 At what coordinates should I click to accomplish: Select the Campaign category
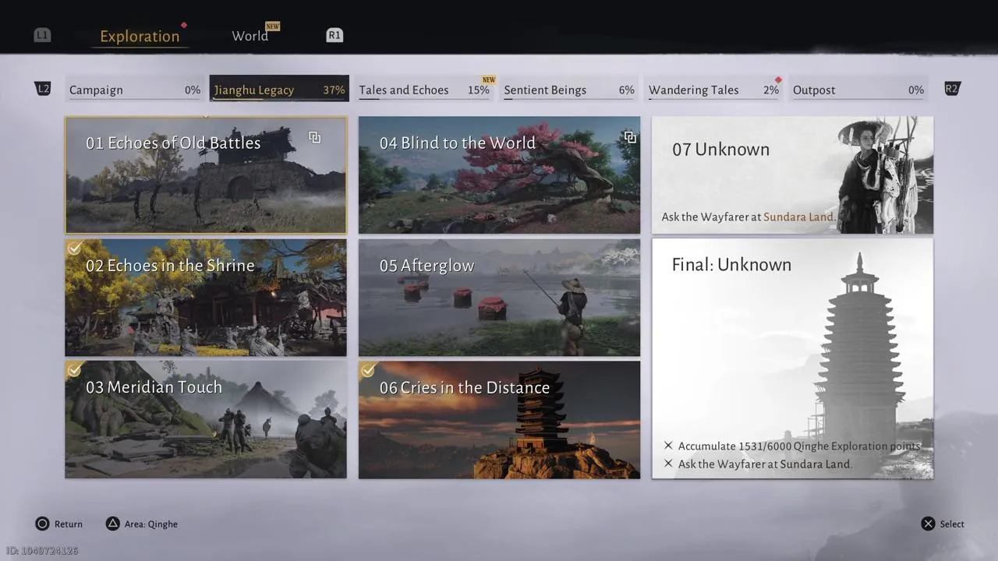pyautogui.click(x=135, y=90)
